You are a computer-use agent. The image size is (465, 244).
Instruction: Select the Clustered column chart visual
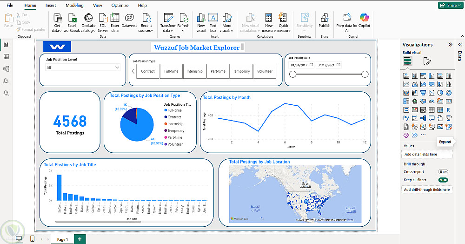point(432,76)
